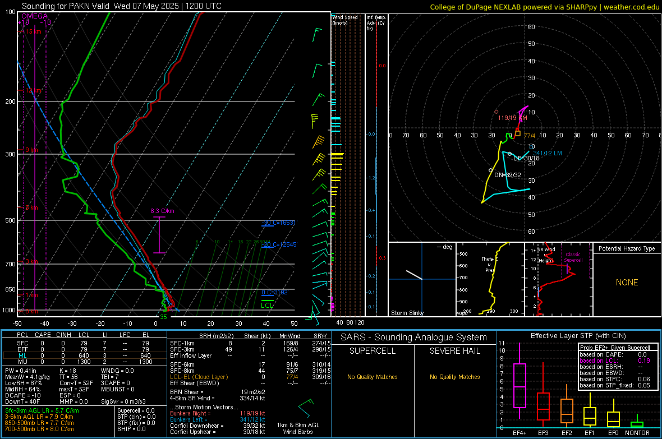Click the EF3 axis label under box plots
Viewport: 662px width, 439px height.
click(x=543, y=433)
